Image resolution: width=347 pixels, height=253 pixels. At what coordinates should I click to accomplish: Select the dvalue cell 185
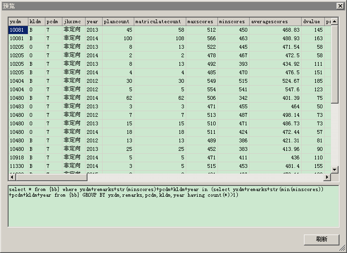[x=313, y=81]
